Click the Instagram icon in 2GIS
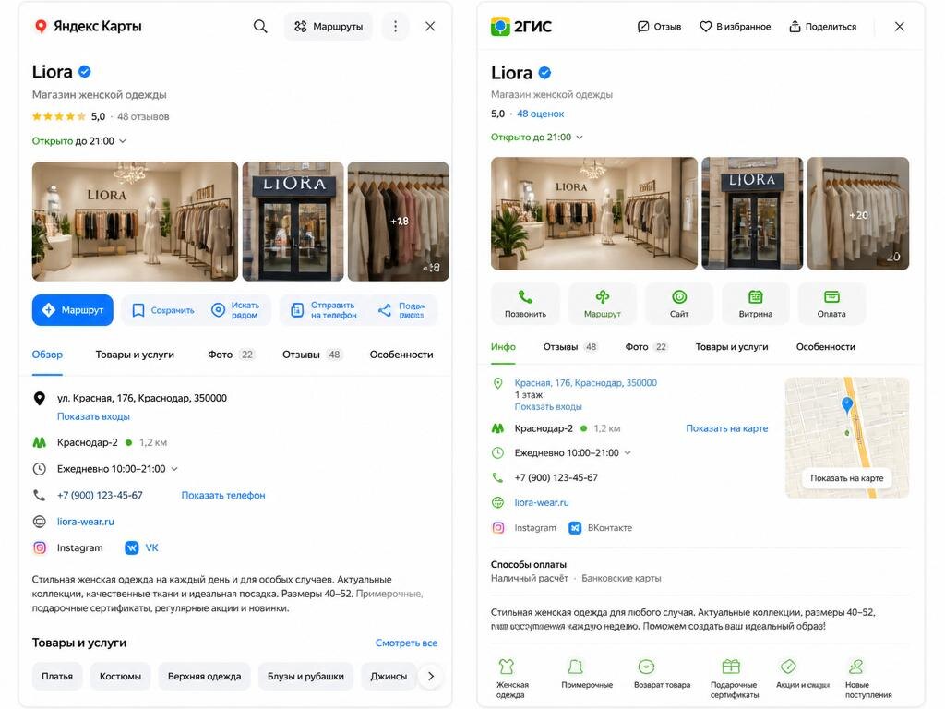The height and width of the screenshot is (709, 945). tap(498, 527)
